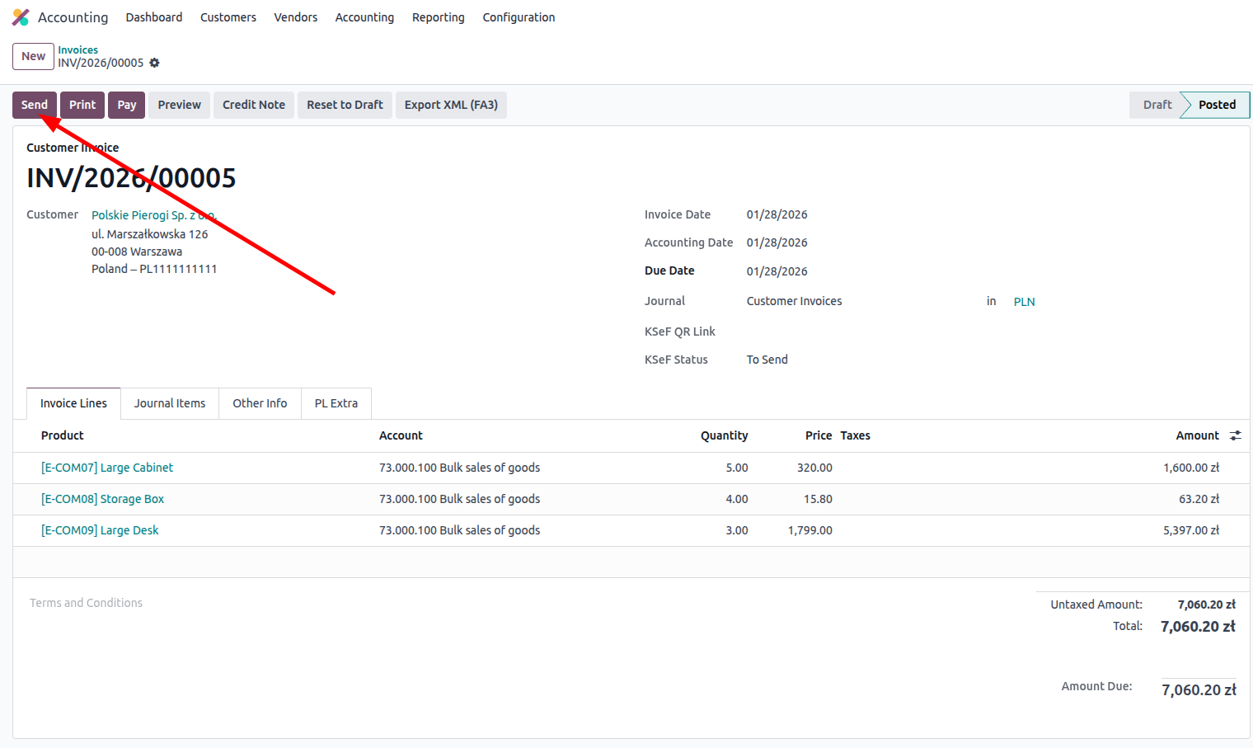The width and height of the screenshot is (1253, 748).
Task: Open column settings icon next to Amount
Action: click(x=1235, y=435)
